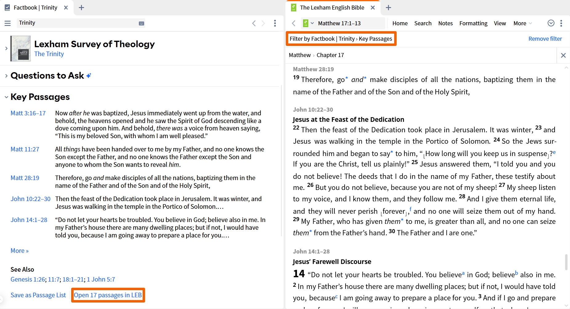The image size is (570, 309).
Task: Click More » to show more passages
Action: [20, 251]
